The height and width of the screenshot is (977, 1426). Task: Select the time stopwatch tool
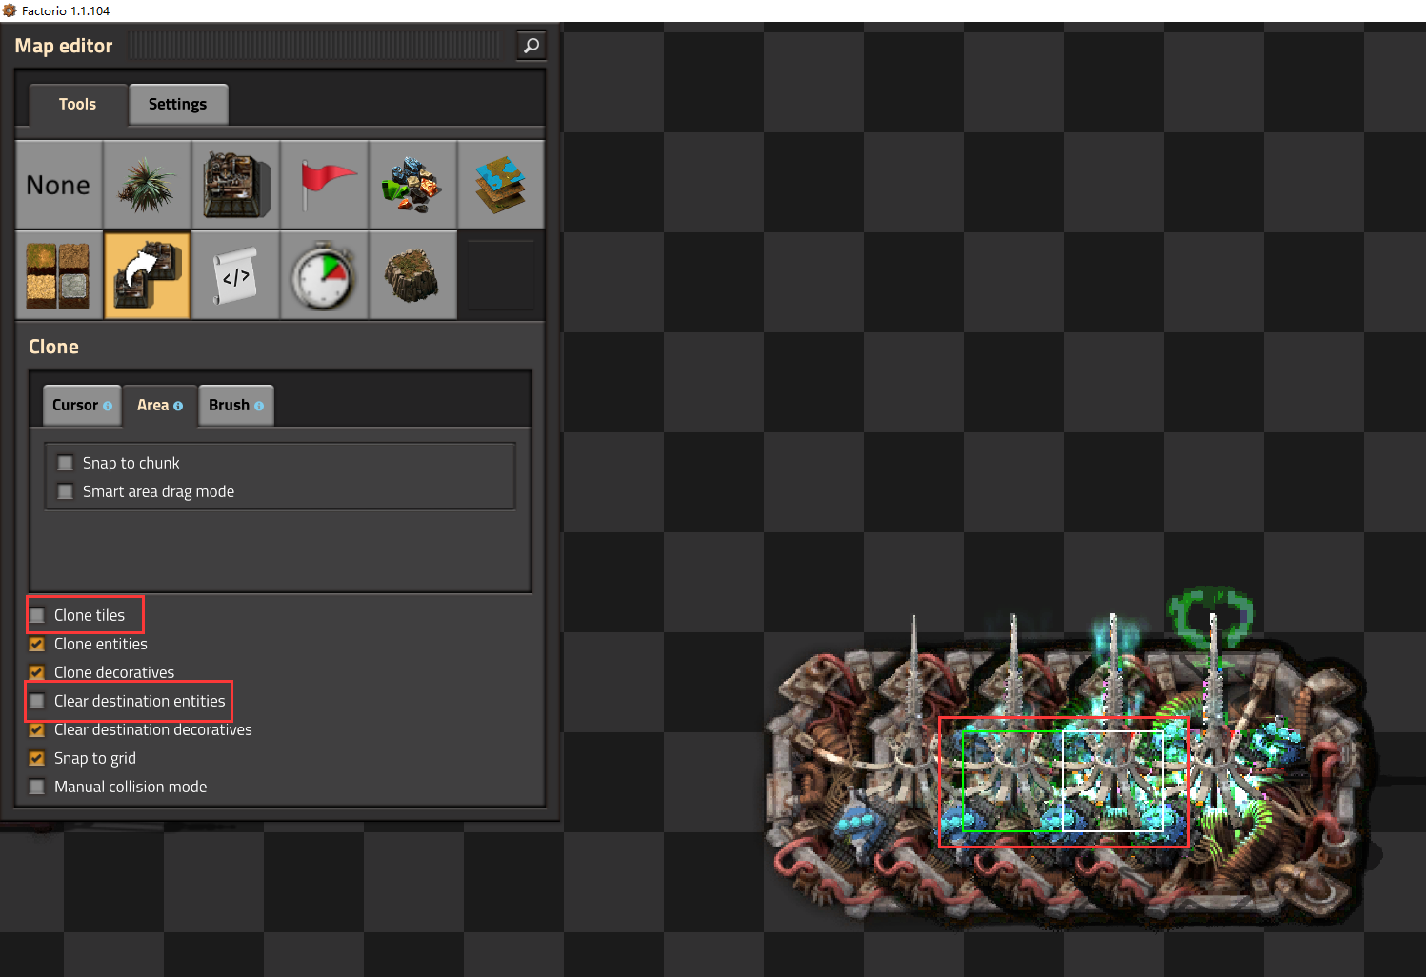tap(324, 275)
